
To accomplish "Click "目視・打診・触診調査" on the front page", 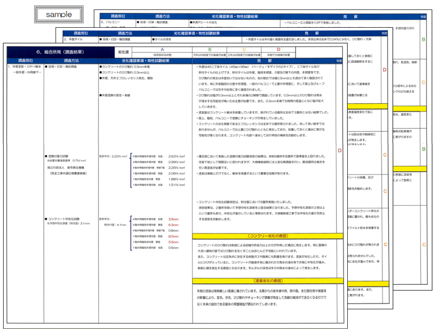I will coord(61,66).
